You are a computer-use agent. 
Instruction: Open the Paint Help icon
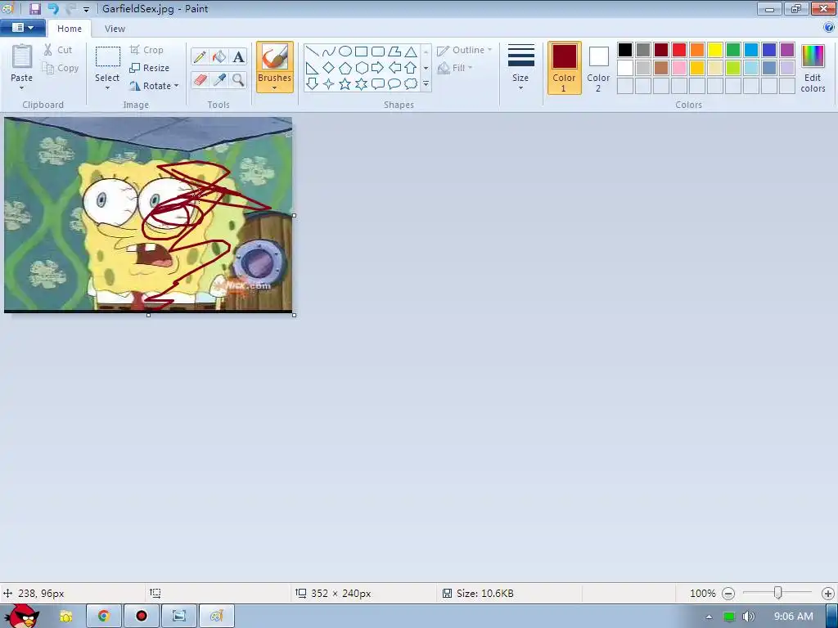pyautogui.click(x=829, y=27)
